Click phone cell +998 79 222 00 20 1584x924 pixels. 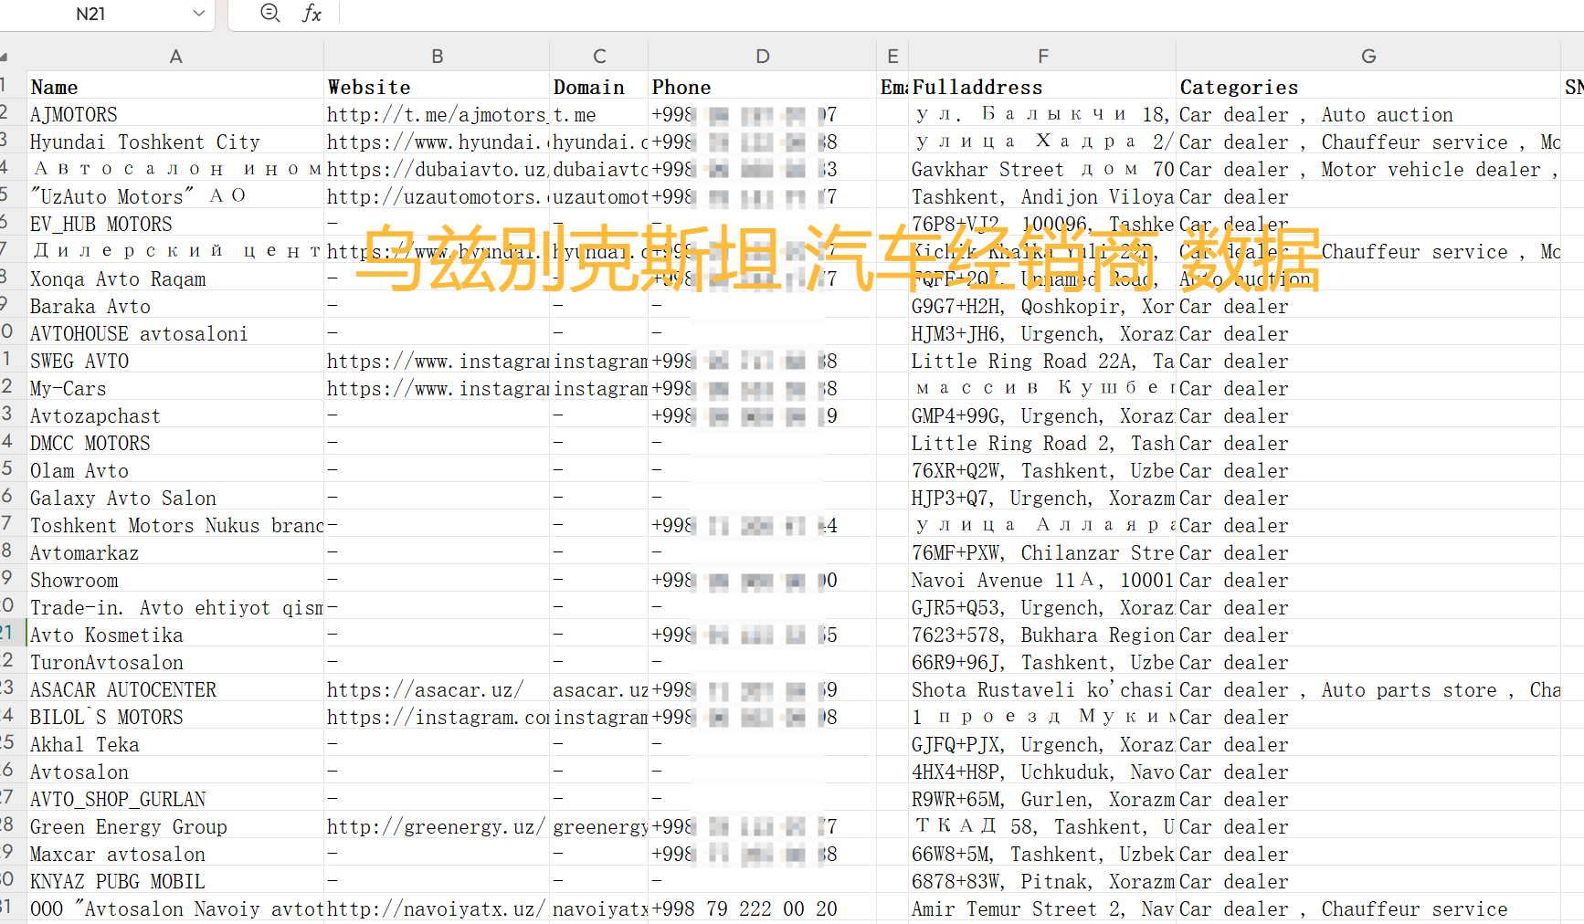coord(762,908)
